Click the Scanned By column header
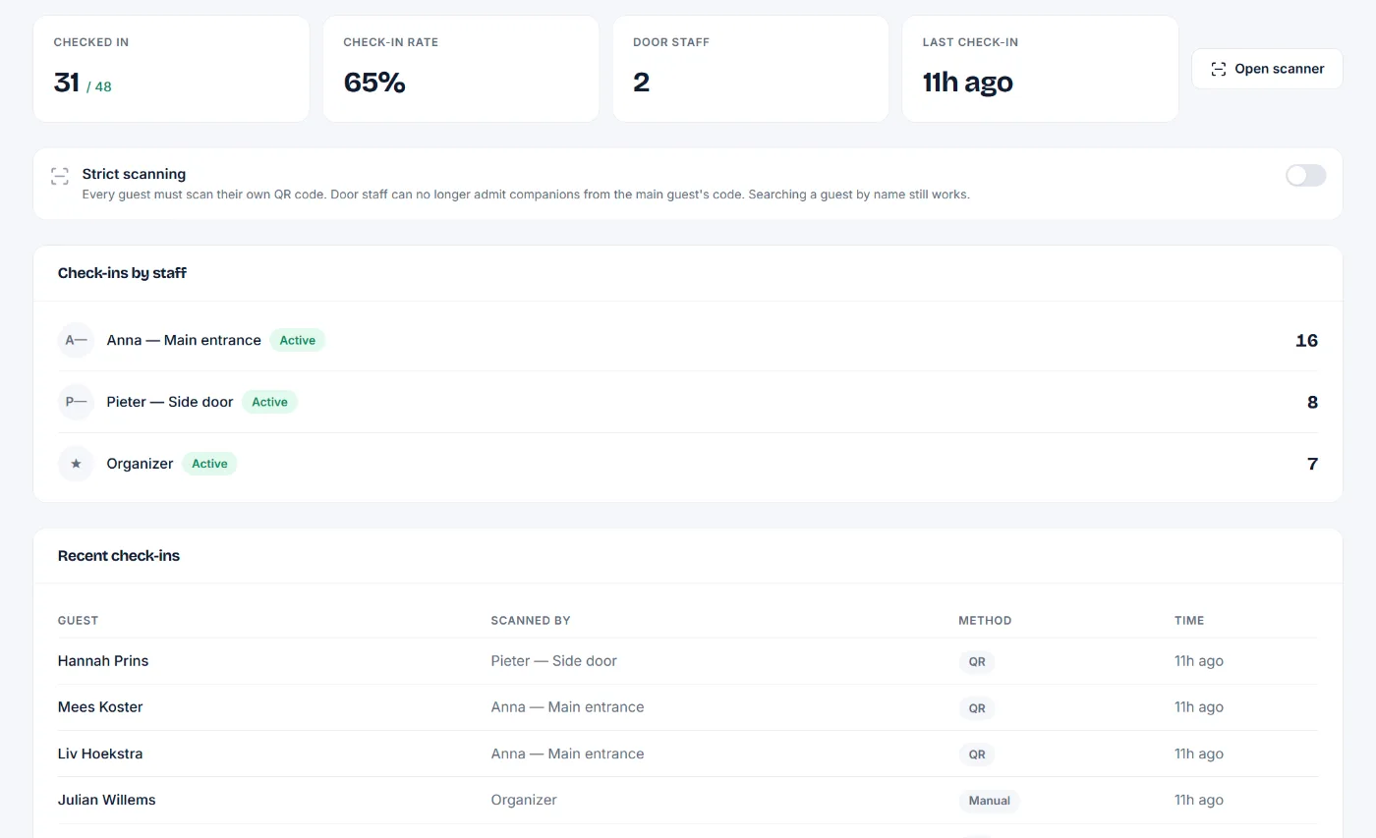This screenshot has height=838, width=1376. [531, 621]
